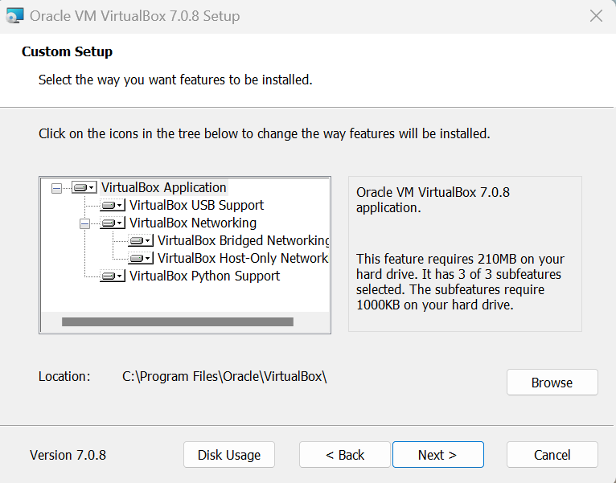This screenshot has height=483, width=616.
Task: Click the install location path text
Action: [x=224, y=376]
